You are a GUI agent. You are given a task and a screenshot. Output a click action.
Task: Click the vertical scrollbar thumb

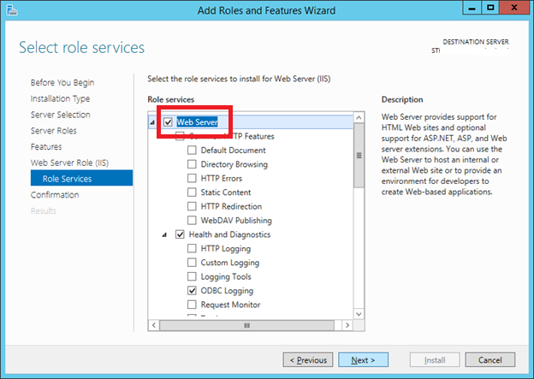(359, 156)
